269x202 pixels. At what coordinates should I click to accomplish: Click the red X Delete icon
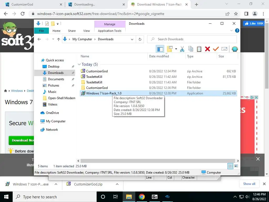coord(208,49)
